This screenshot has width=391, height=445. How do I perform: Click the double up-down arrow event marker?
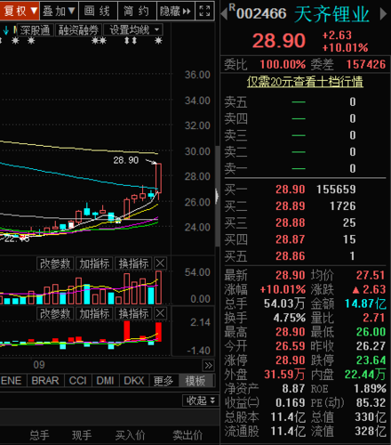[x=131, y=41]
